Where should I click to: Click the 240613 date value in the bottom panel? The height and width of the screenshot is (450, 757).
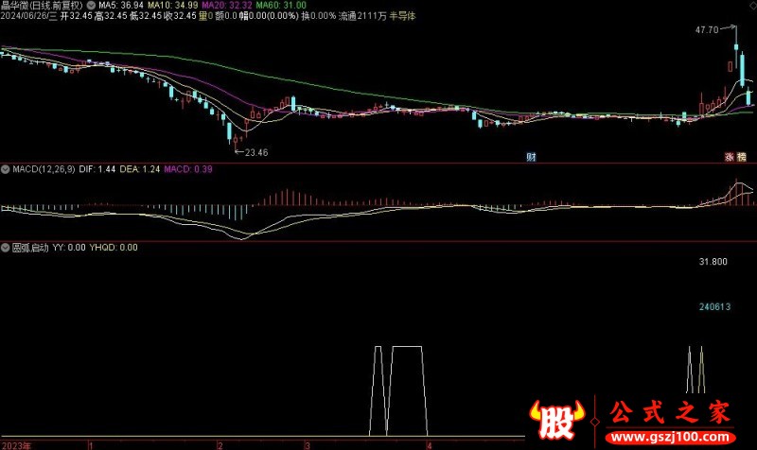pos(714,306)
